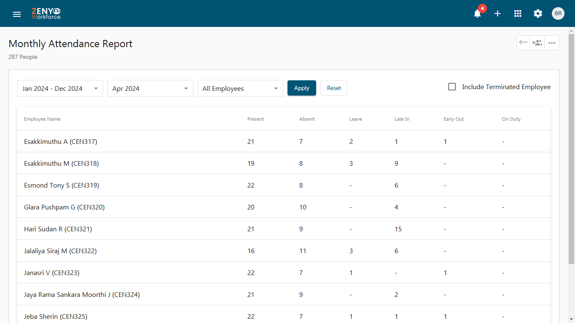Click Esakkimuthu M's Present value 19
The height and width of the screenshot is (323, 575).
[251, 164]
